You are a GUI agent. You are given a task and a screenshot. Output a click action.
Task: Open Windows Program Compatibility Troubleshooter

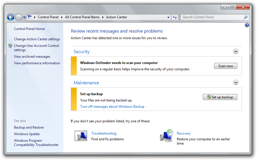[36, 143]
